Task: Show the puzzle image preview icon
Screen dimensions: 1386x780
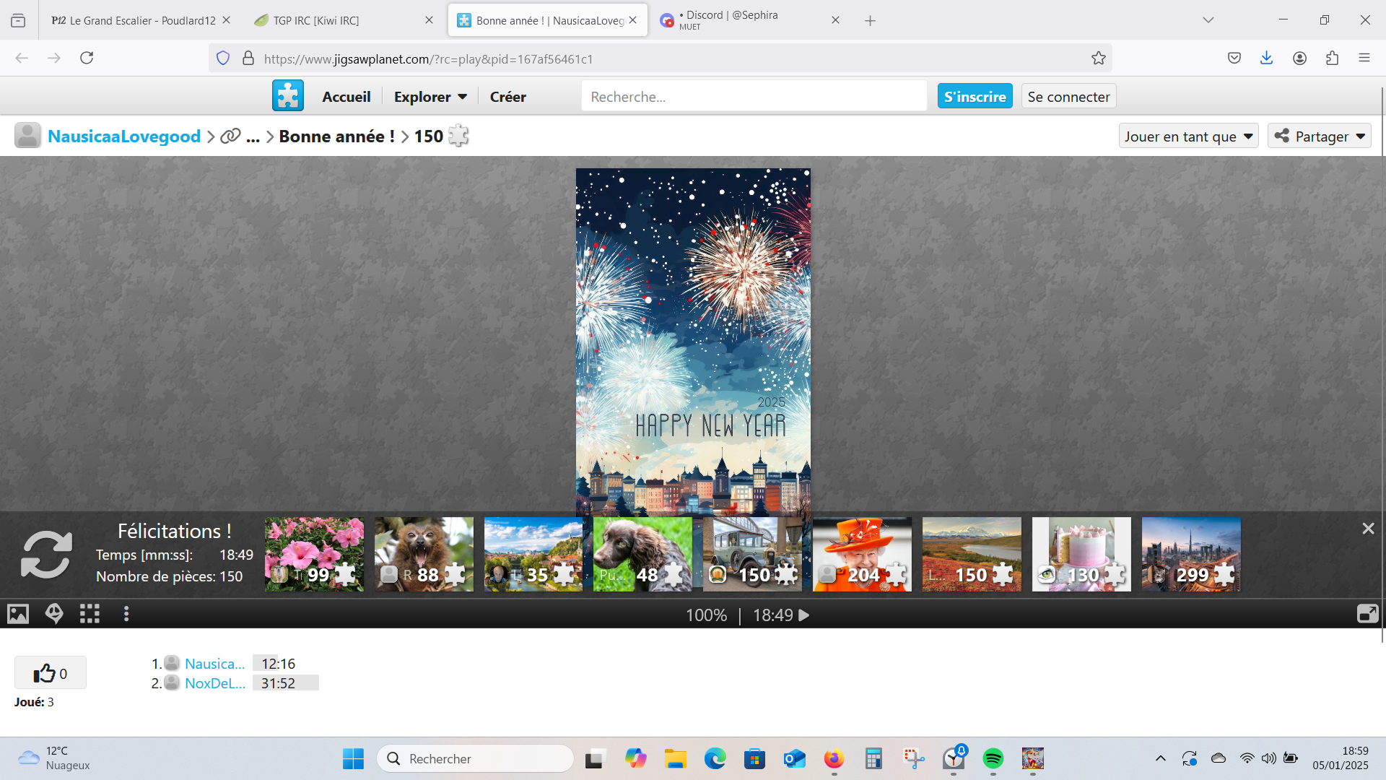Action: tap(18, 614)
